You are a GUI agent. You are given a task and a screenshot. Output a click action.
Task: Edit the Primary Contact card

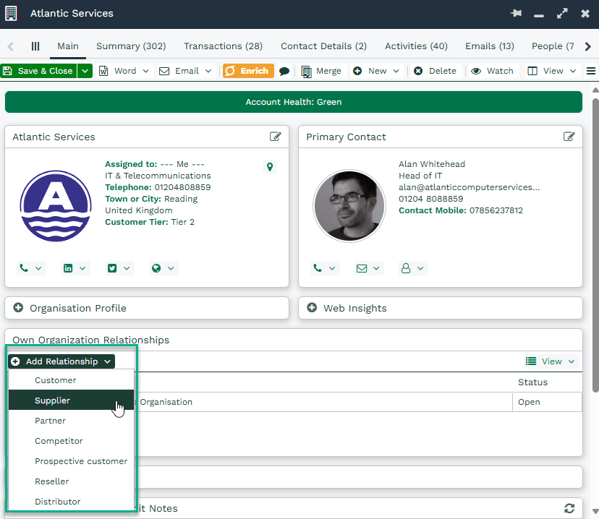click(x=569, y=137)
